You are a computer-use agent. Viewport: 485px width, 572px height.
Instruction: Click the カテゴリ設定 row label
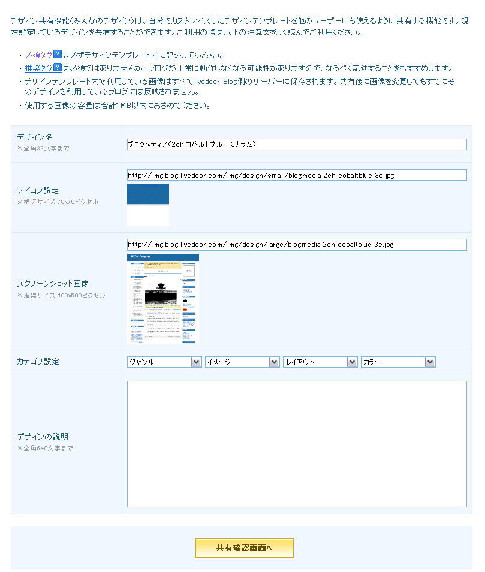click(x=38, y=362)
